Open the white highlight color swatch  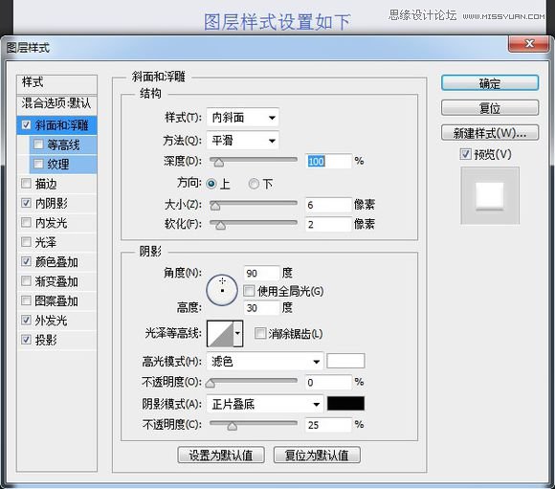345,361
